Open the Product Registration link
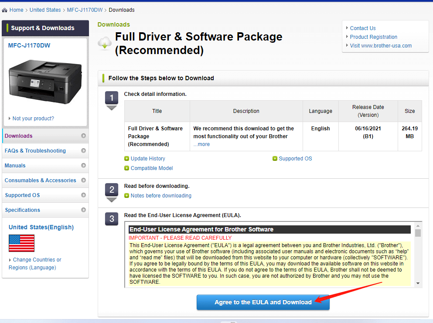The image size is (433, 323). (x=374, y=37)
